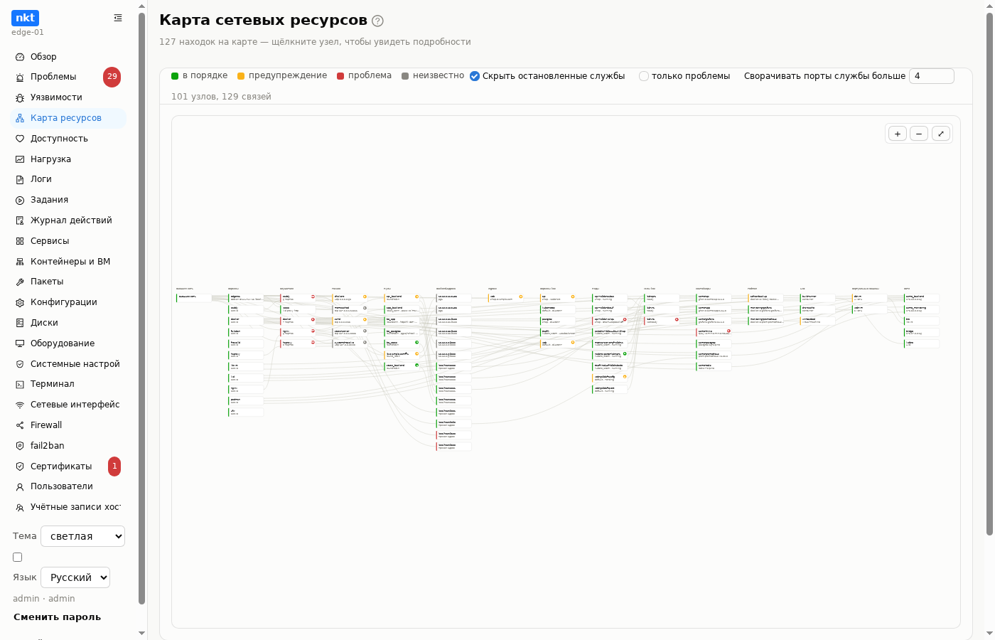Viewport: 995px width, 640px height.
Task: Open Firewall via its share icon
Action: [x=20, y=425]
